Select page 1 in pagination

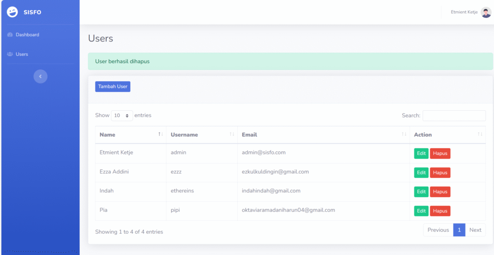pos(459,230)
